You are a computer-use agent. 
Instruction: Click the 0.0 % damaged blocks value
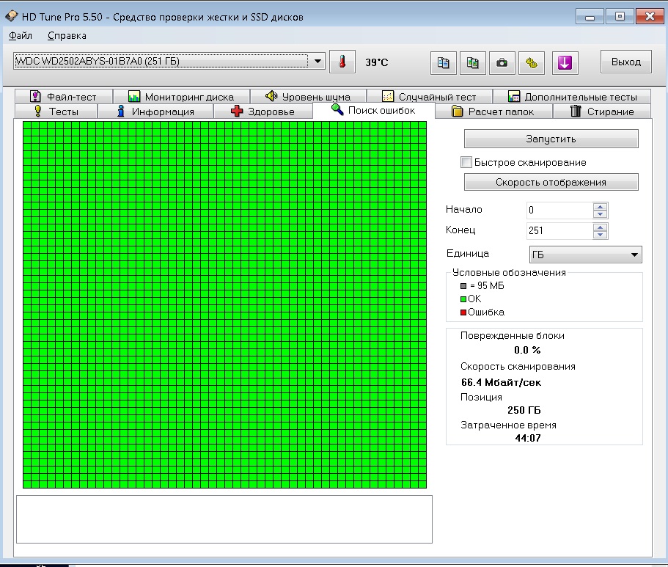tap(527, 350)
